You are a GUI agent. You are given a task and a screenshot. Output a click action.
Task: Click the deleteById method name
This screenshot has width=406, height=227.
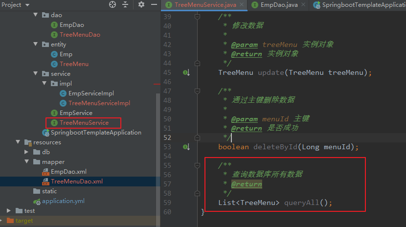275,147
